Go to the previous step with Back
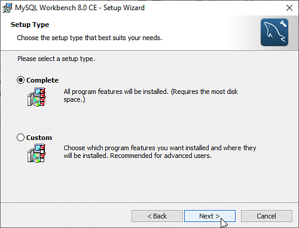299x228 pixels. click(x=157, y=216)
